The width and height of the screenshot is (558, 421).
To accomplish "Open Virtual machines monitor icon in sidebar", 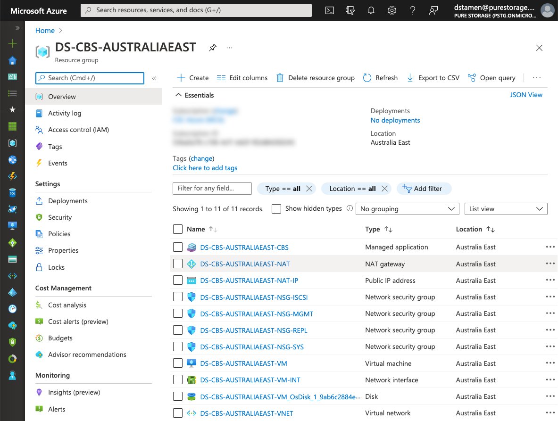I will [12, 226].
